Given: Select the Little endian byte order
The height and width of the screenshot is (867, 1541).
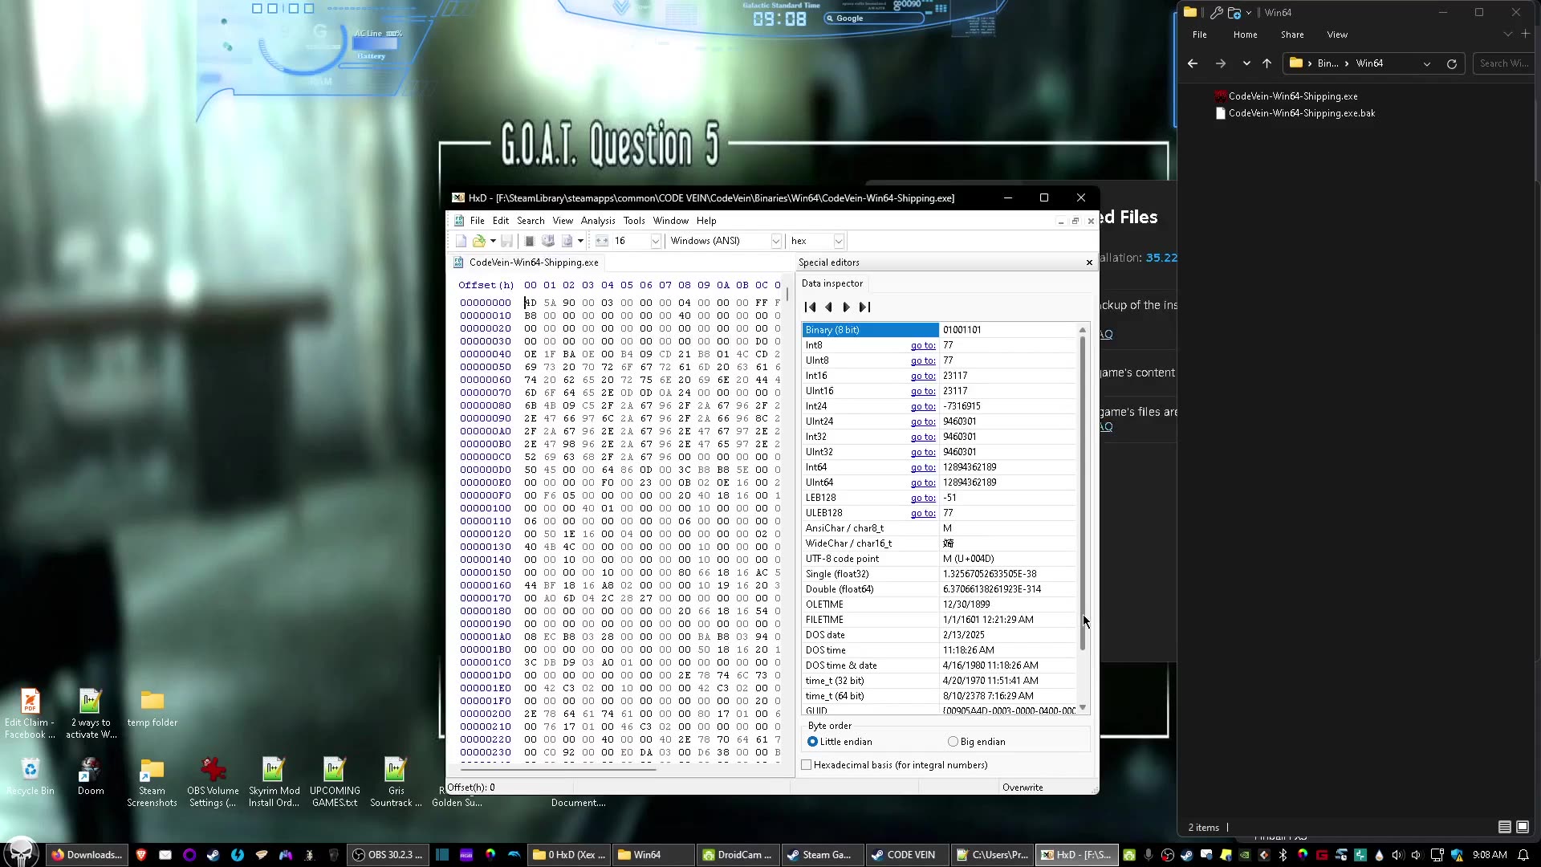Looking at the screenshot, I should pos(813,742).
